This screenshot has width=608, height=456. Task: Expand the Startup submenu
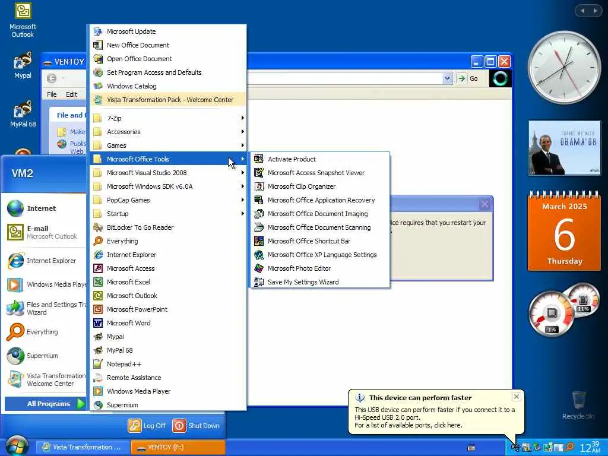(168, 214)
